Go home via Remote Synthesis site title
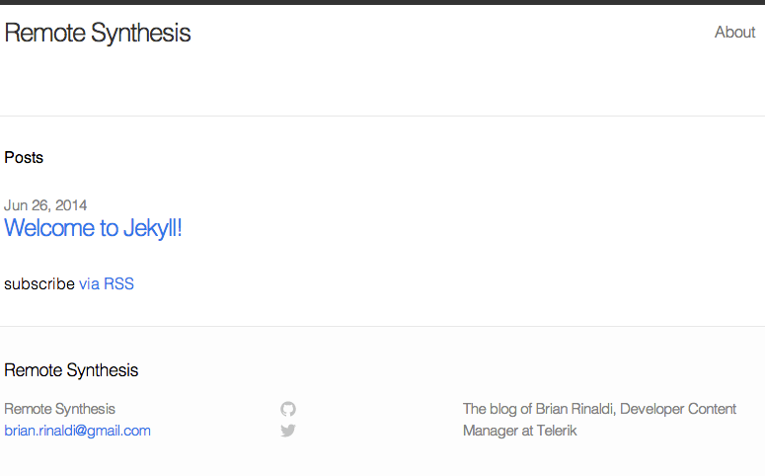 click(98, 34)
